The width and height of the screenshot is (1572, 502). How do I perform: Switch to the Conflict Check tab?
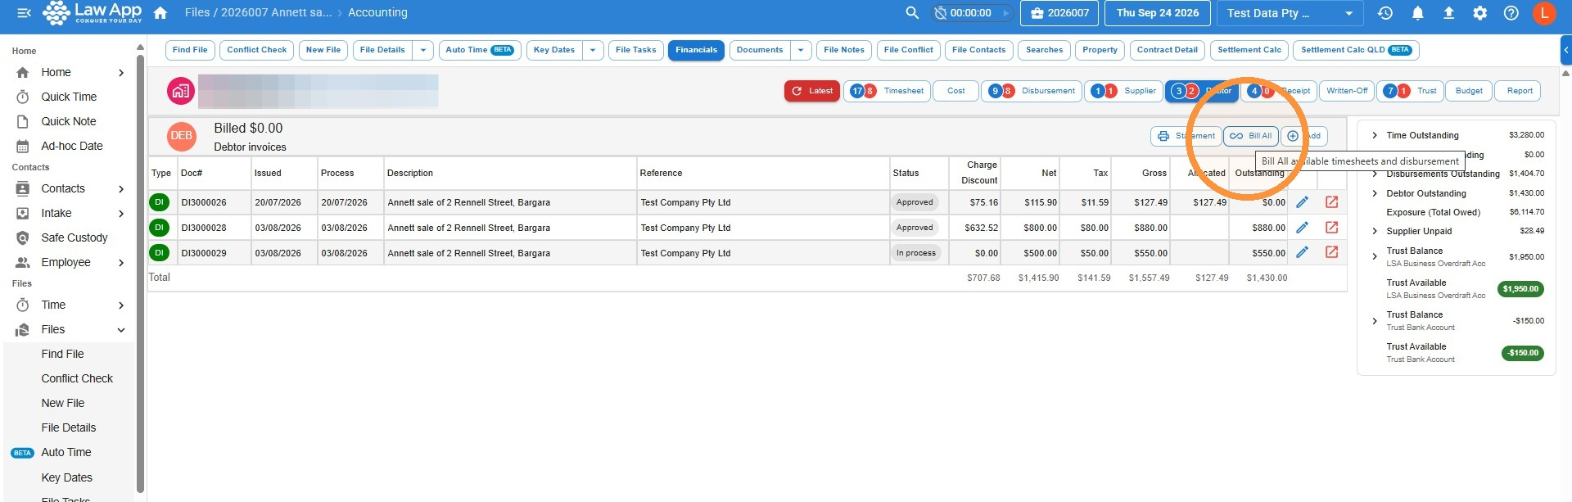pyautogui.click(x=257, y=50)
